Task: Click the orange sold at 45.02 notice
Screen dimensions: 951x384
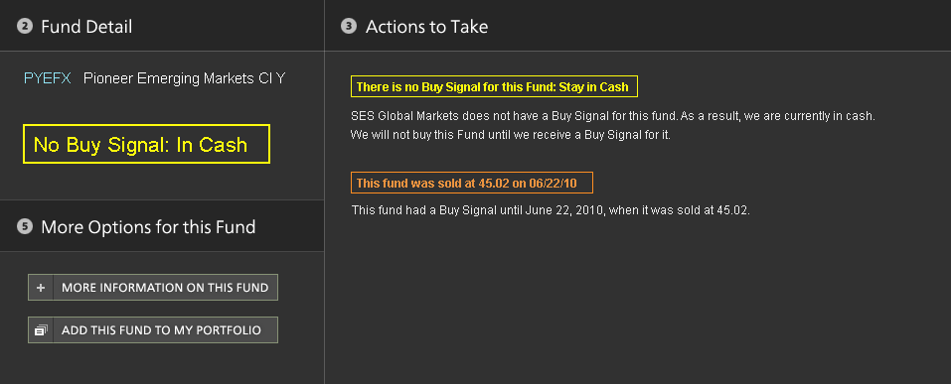Action: (472, 183)
